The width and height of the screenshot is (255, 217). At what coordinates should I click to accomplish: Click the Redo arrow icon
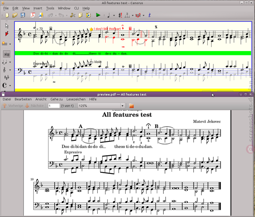click(x=61, y=15)
